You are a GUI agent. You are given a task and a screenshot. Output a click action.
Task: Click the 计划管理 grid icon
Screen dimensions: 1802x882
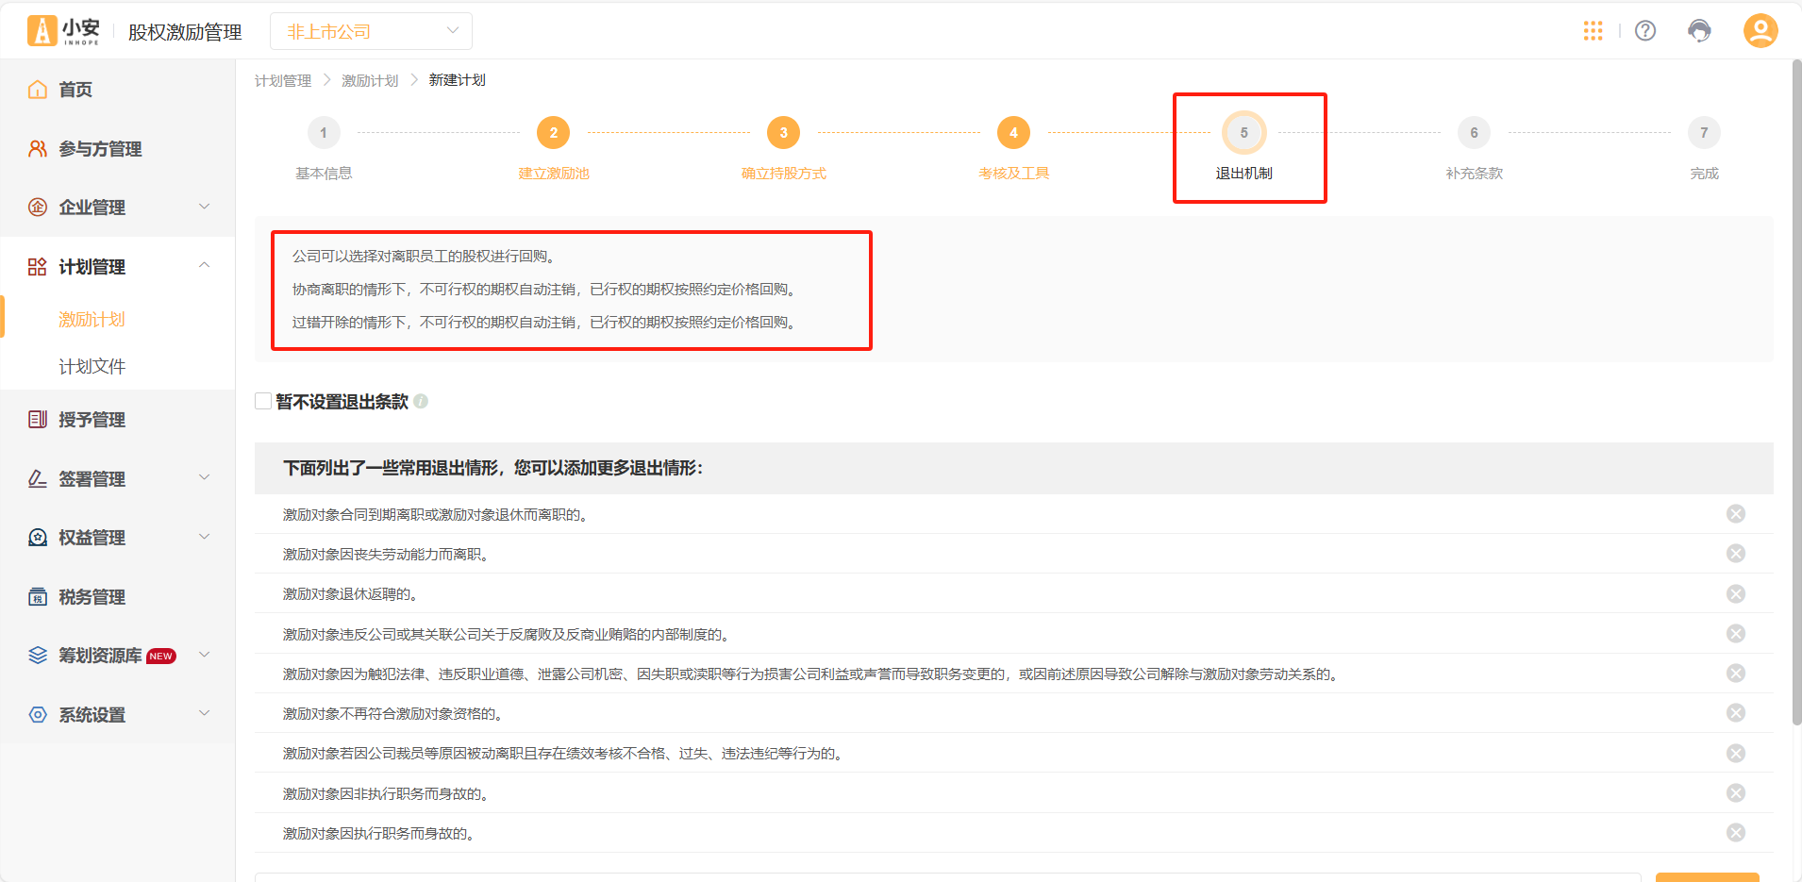pos(38,267)
